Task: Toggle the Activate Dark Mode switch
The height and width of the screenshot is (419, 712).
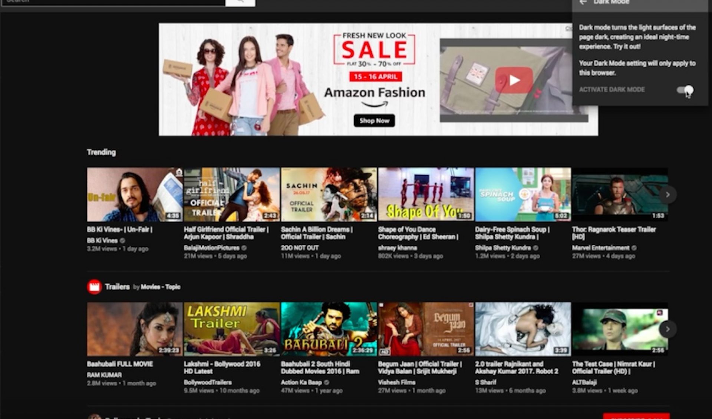Action: [x=685, y=89]
